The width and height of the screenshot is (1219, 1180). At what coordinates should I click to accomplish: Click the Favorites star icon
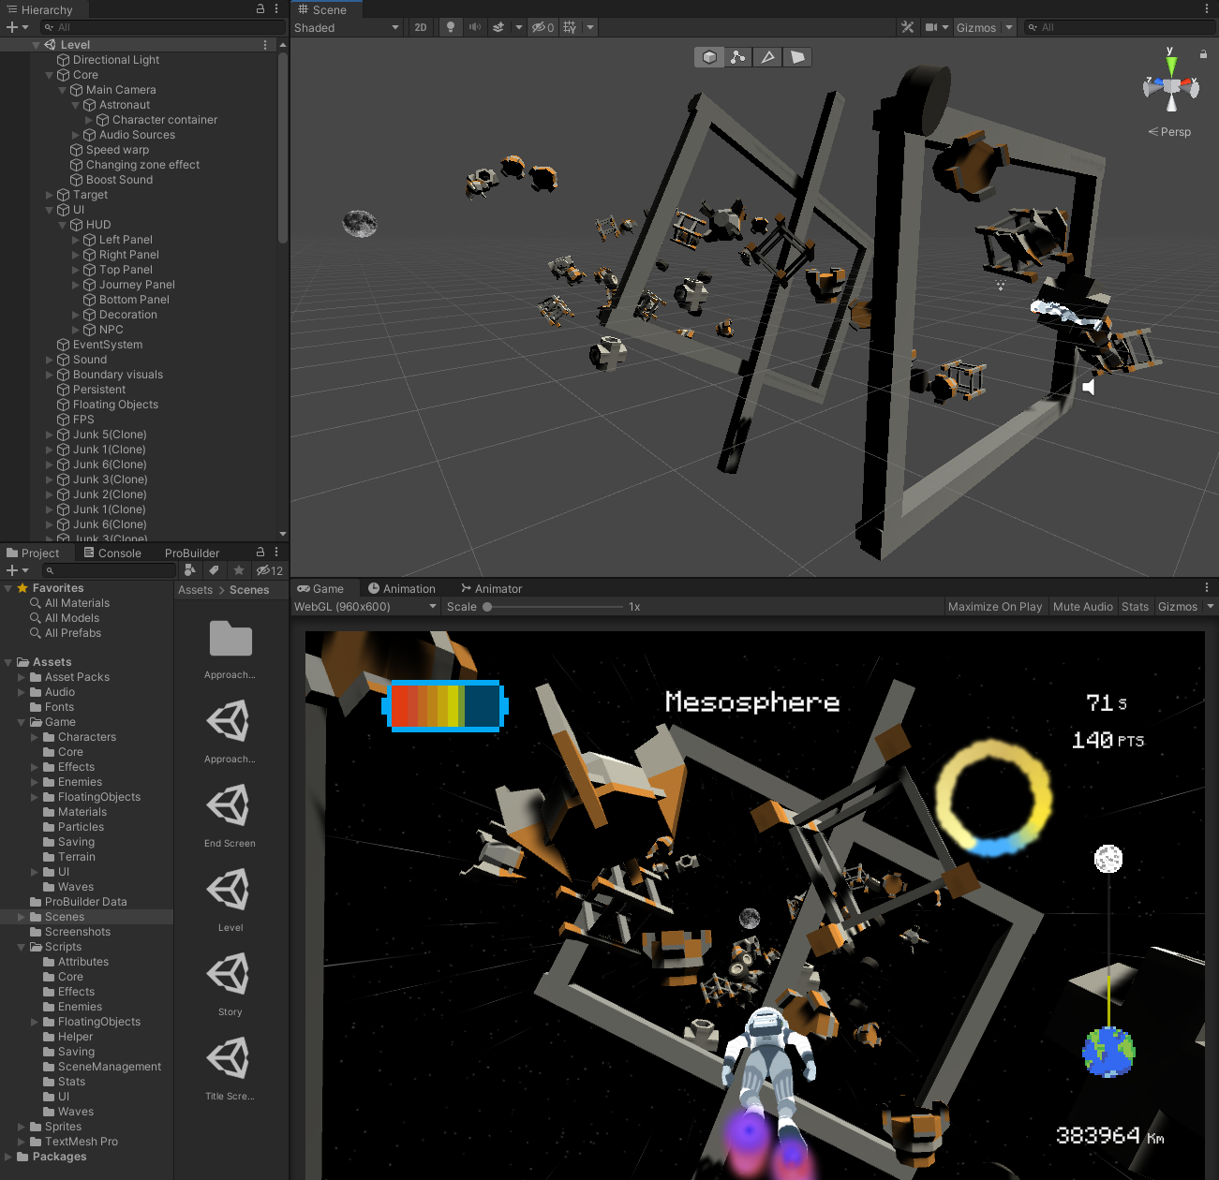coord(22,588)
